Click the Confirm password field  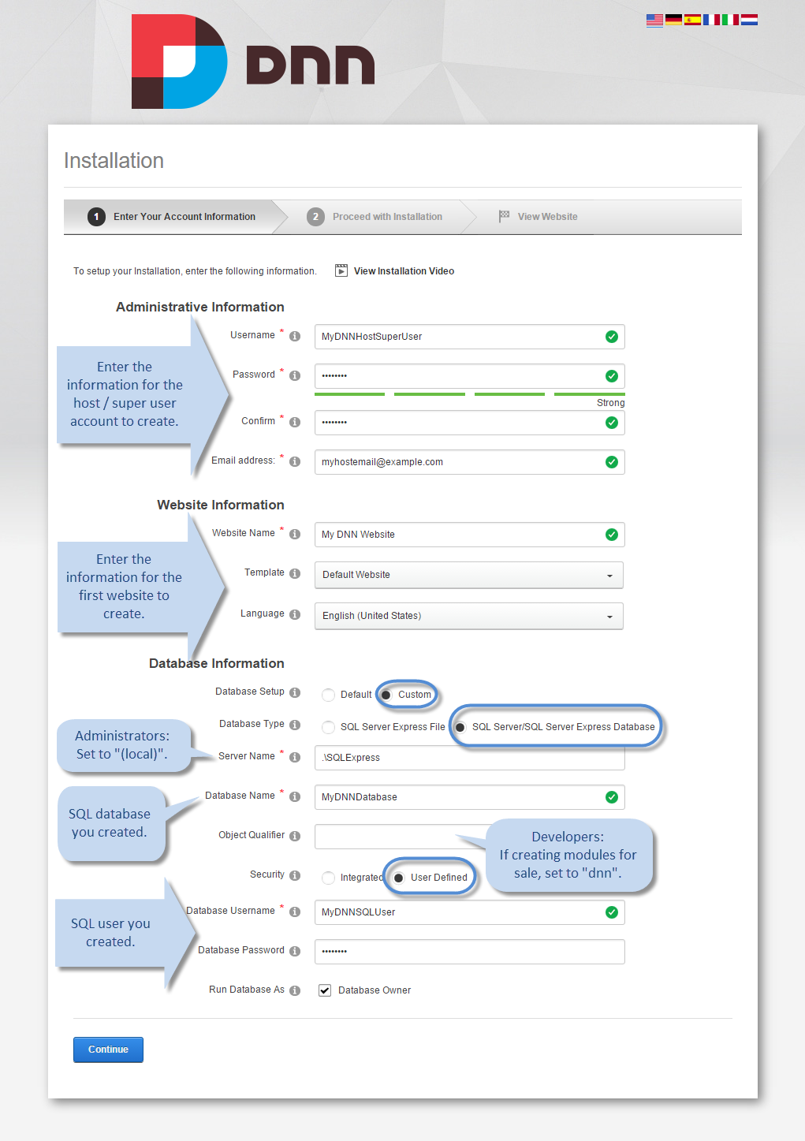(470, 423)
